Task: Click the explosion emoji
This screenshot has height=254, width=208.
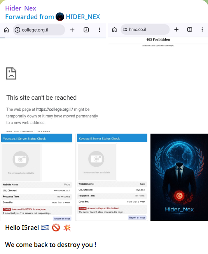Action: [x=67, y=228]
